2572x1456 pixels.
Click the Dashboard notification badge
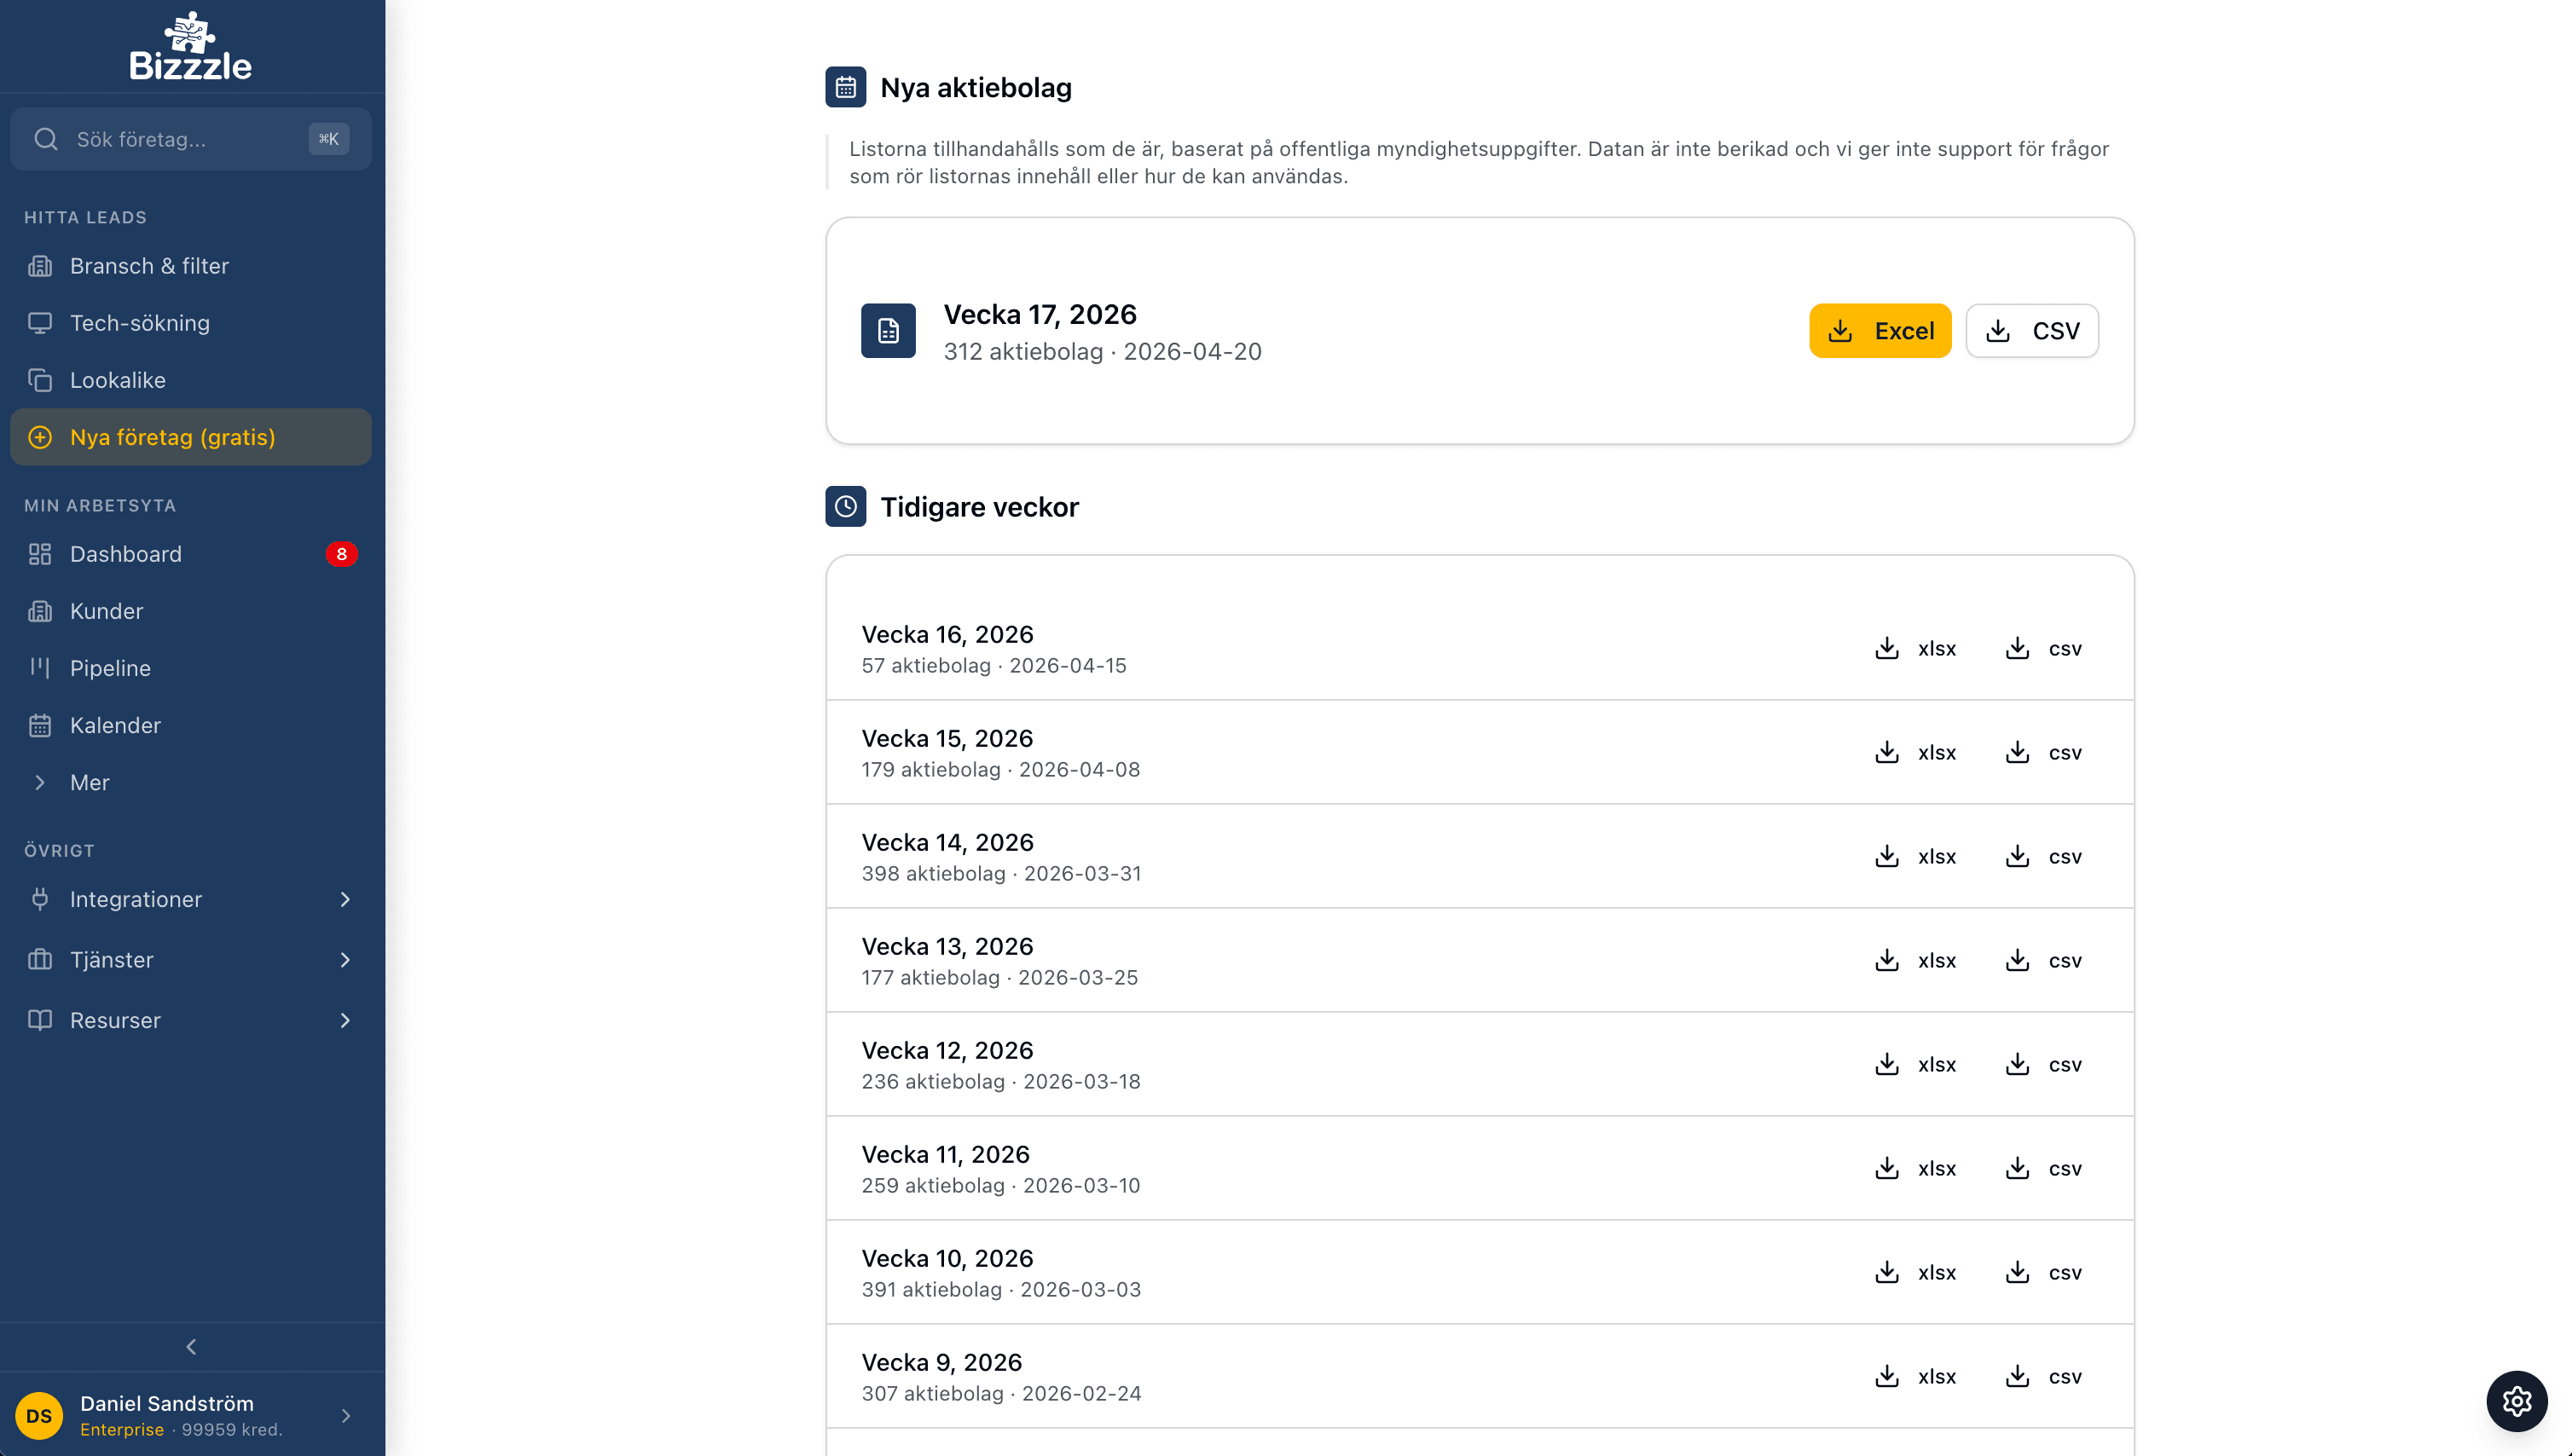[341, 554]
